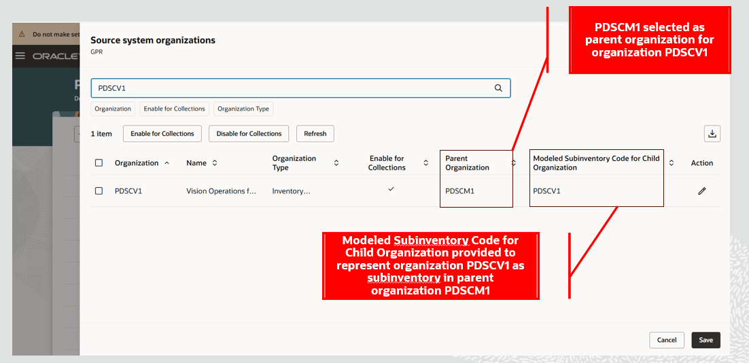The height and width of the screenshot is (363, 749).
Task: Select the PDSCV1 row checkbox
Action: [x=99, y=191]
